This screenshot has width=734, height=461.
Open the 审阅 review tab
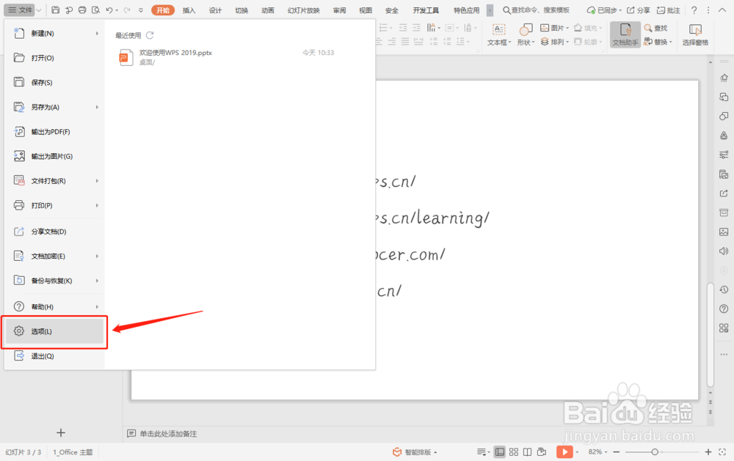pyautogui.click(x=340, y=10)
